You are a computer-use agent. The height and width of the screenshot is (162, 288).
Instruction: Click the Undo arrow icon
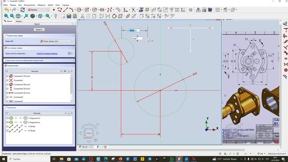tap(6, 10)
